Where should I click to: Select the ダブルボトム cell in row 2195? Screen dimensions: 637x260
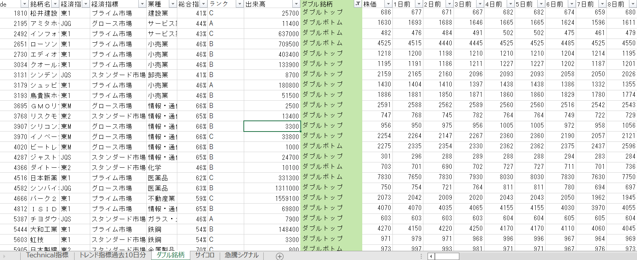pos(331,23)
